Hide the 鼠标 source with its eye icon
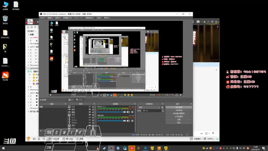The width and height of the screenshot is (268, 151). pos(90,109)
